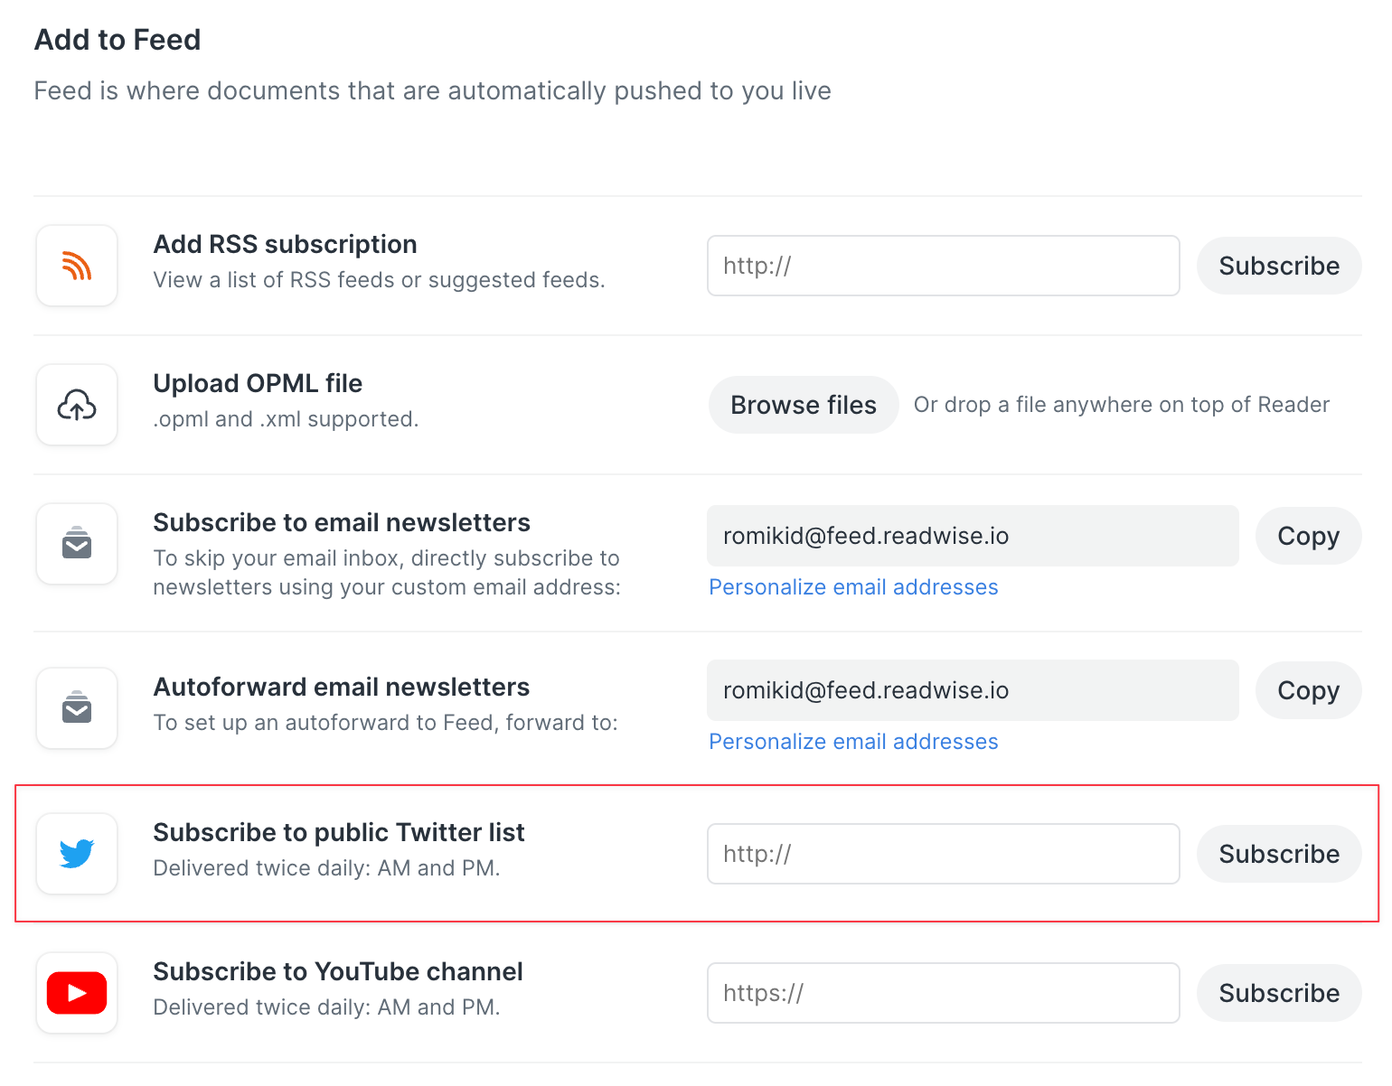Viewport: 1392px width, 1086px height.
Task: Click the Subscribe to public Twitter list heading
Action: click(x=339, y=832)
